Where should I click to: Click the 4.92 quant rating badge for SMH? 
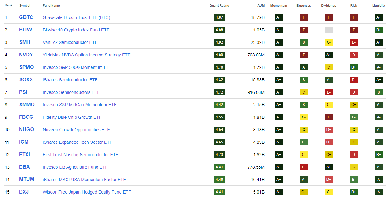(219, 42)
